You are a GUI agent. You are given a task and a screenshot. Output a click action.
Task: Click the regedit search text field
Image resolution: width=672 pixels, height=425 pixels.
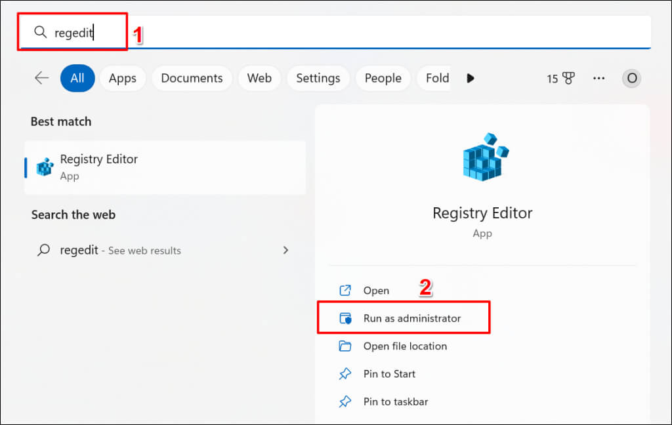(328, 32)
